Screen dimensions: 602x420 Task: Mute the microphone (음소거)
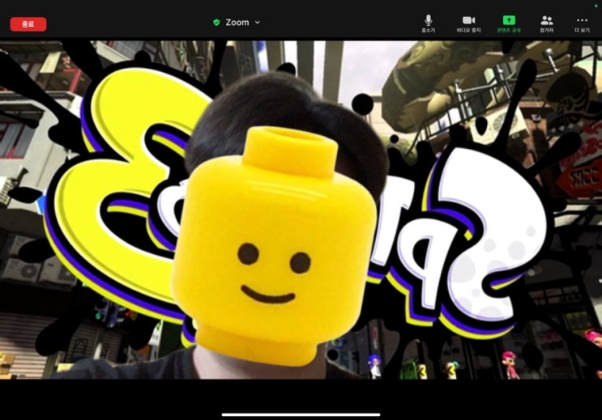pos(429,23)
